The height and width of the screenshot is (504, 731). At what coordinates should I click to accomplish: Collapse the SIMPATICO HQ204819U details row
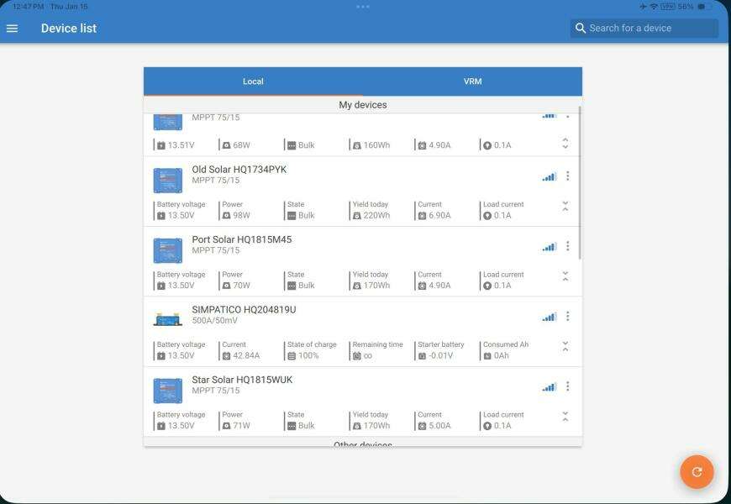click(565, 346)
